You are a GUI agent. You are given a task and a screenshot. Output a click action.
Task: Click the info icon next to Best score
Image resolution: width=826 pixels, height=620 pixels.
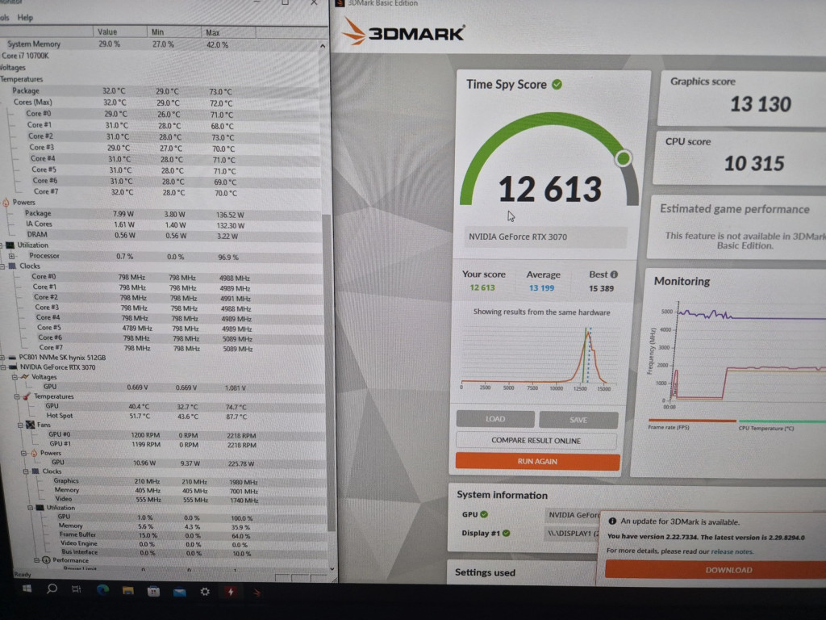pos(614,274)
